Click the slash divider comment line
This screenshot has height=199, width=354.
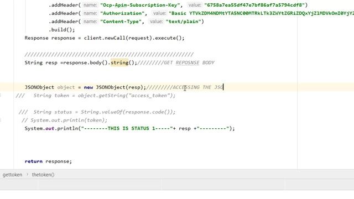[109, 54]
